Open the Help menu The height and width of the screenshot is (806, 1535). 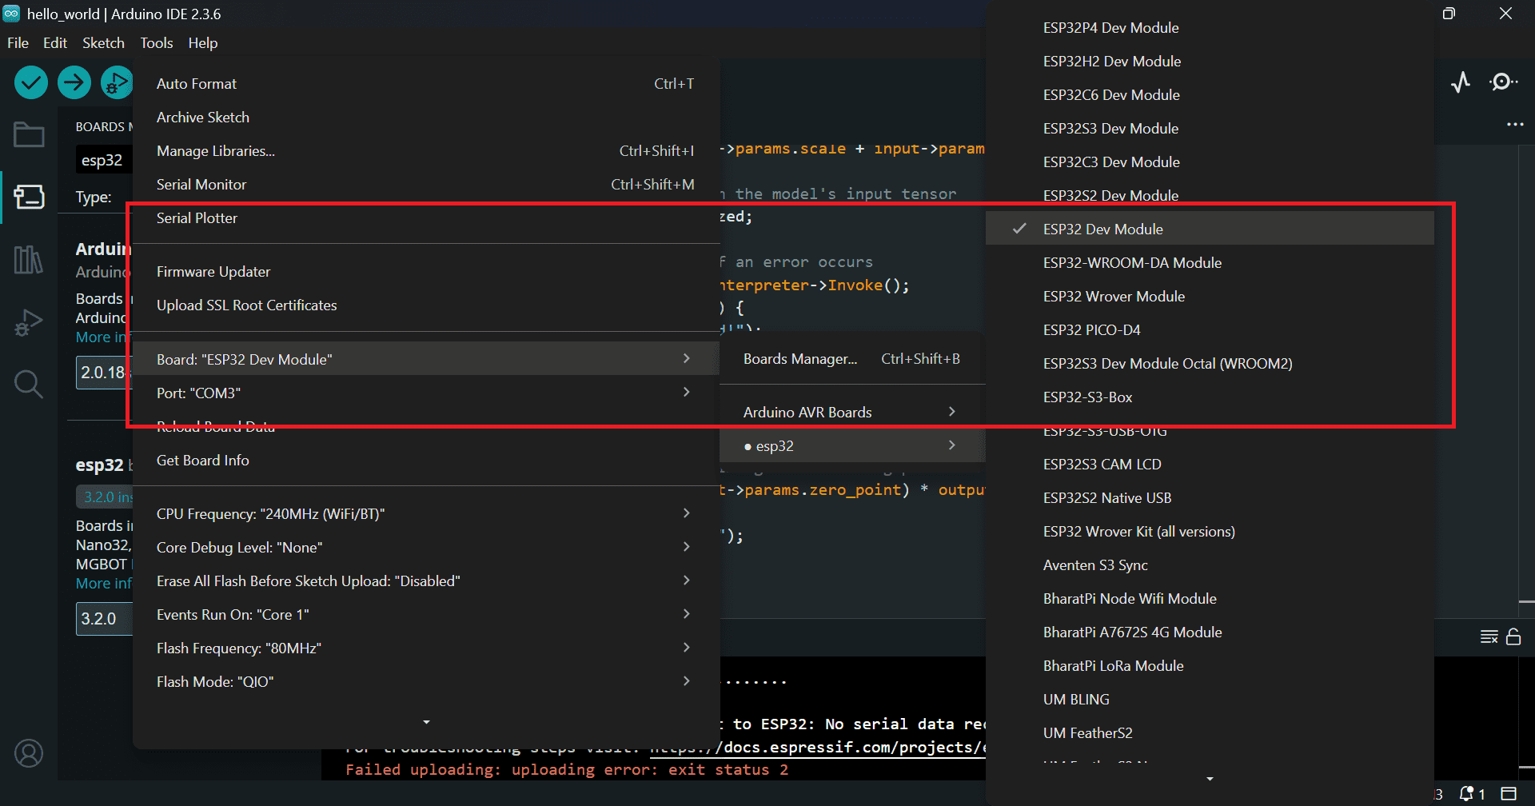click(203, 43)
